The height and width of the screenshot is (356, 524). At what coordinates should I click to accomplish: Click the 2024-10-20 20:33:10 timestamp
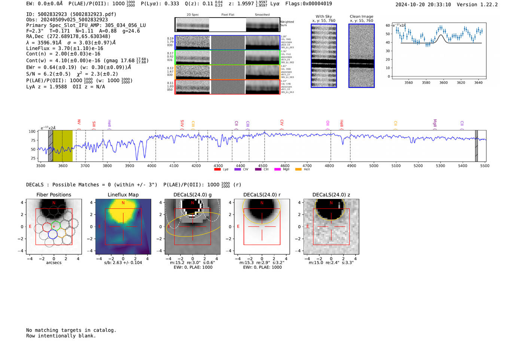pyautogui.click(x=423, y=4)
